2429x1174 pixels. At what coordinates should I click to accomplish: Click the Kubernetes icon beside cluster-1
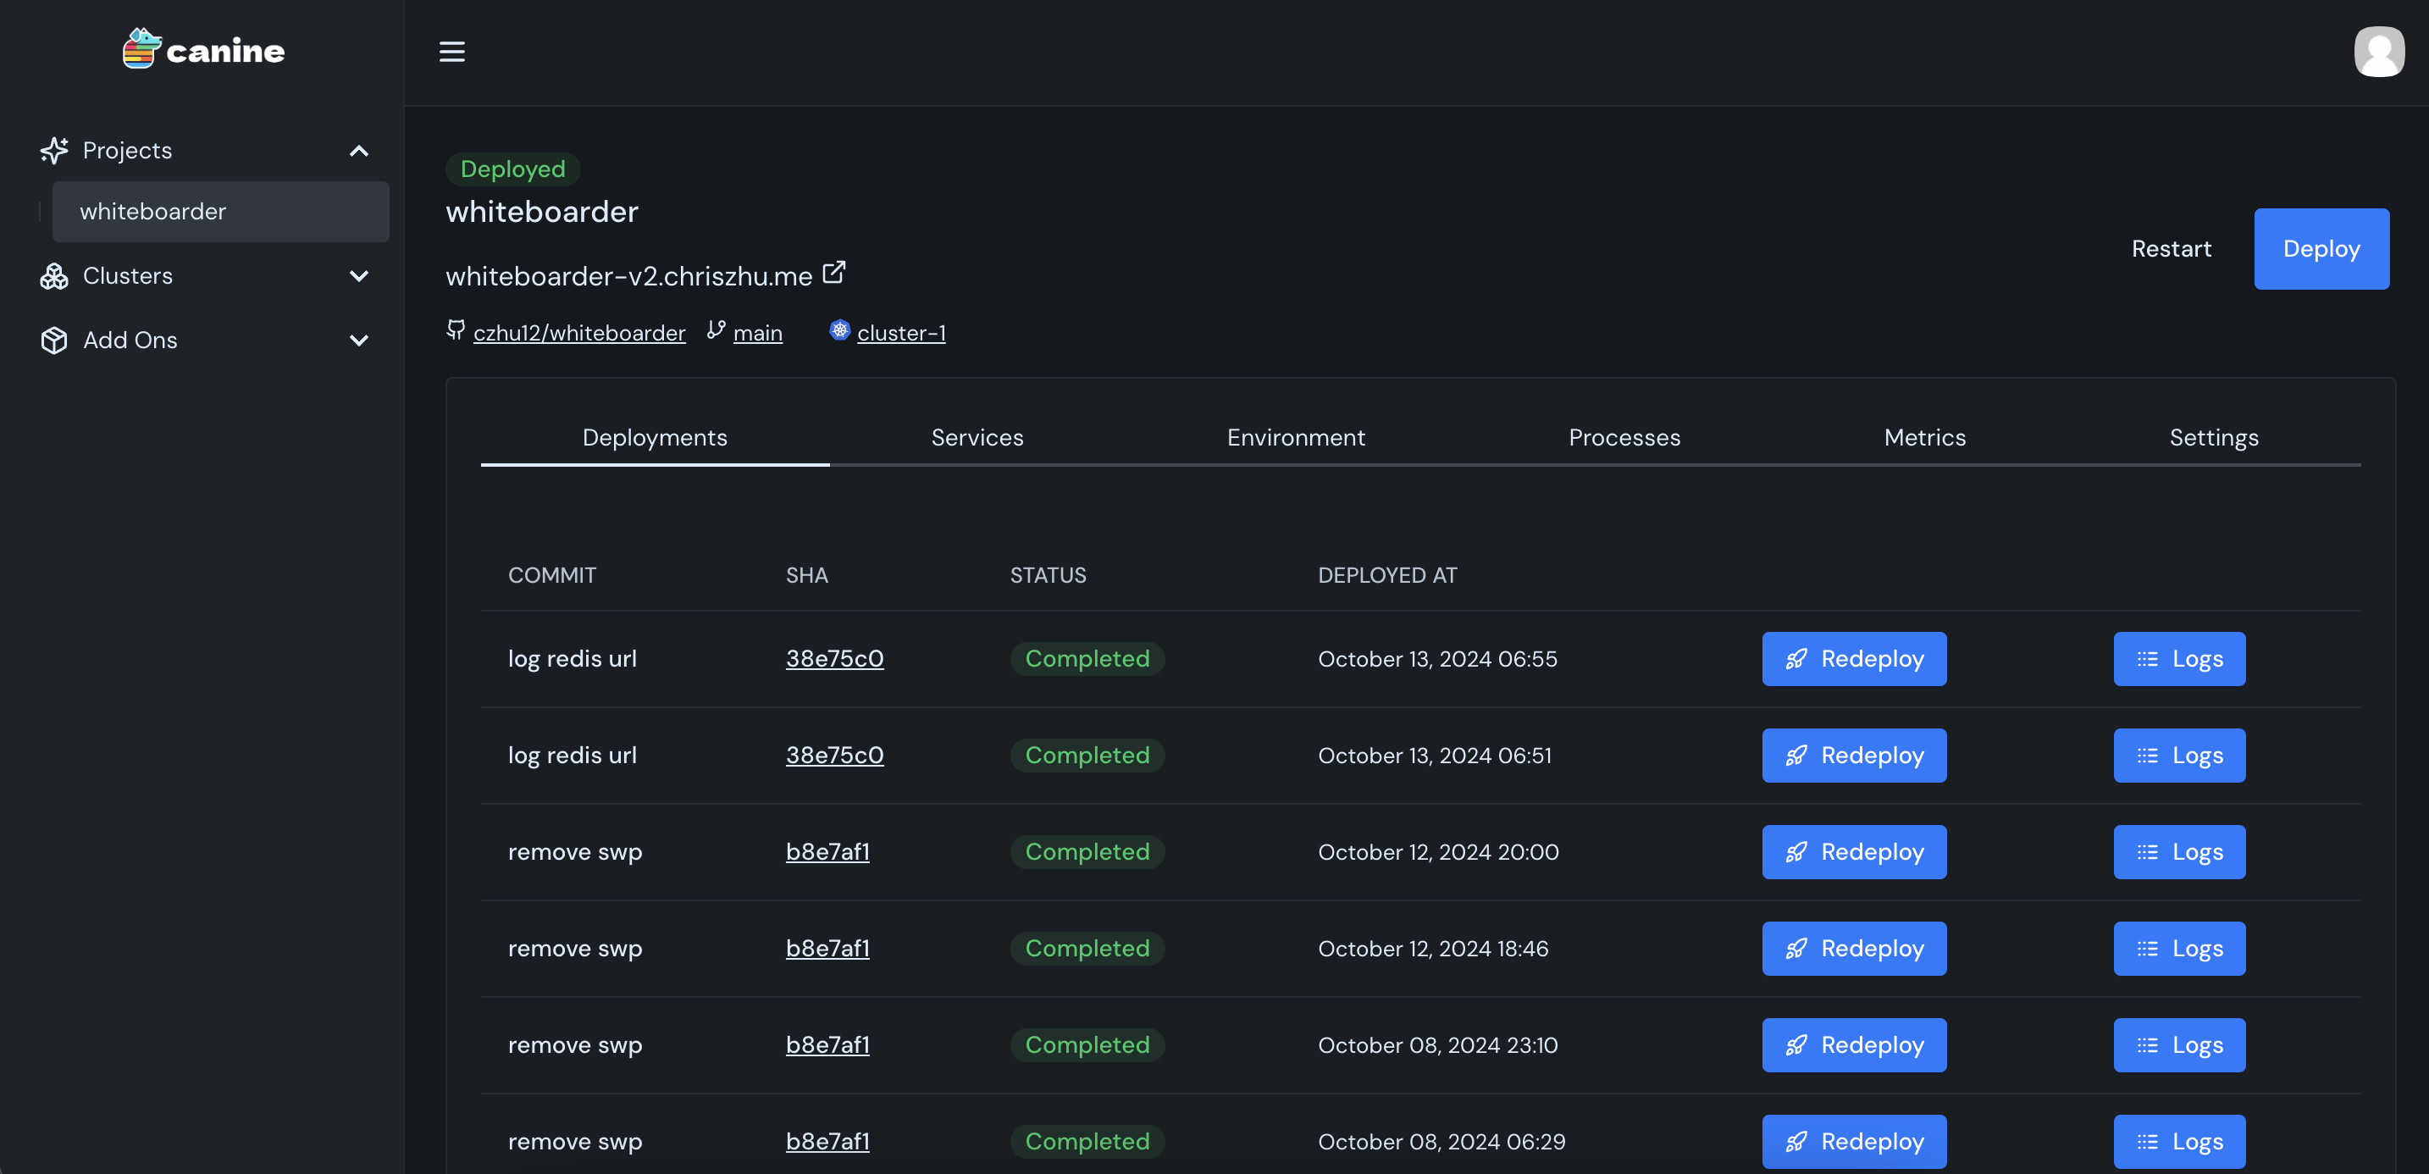[x=839, y=330]
